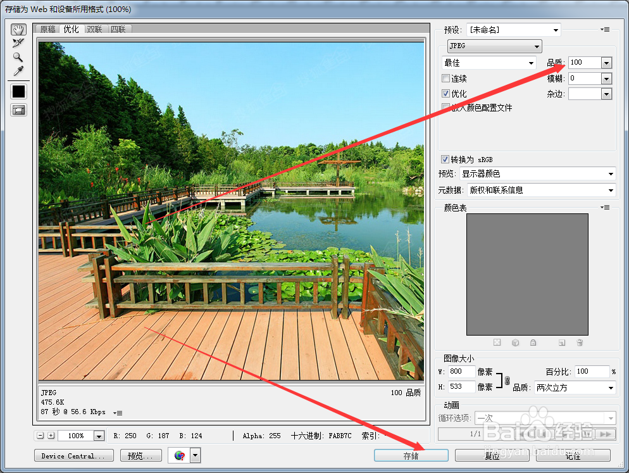Click the zoom out minus button
This screenshot has height=473, width=629.
point(40,435)
